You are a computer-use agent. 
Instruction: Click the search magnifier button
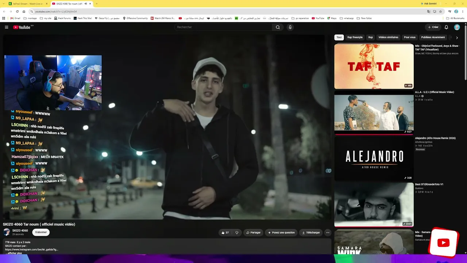[278, 27]
